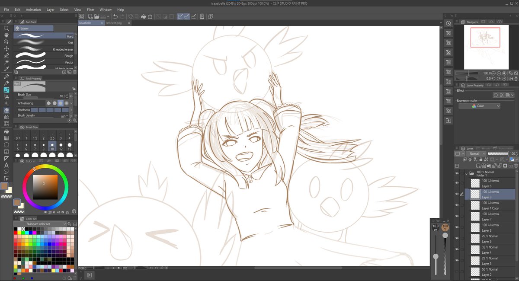Open file with folder icon in command bar
The width and height of the screenshot is (519, 281).
click(x=97, y=17)
